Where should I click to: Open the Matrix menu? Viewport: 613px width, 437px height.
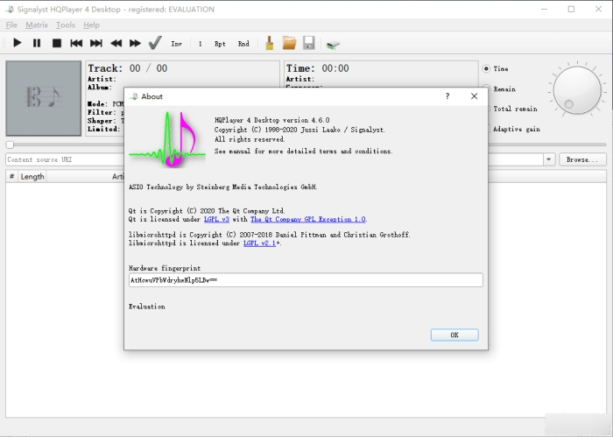(x=37, y=25)
